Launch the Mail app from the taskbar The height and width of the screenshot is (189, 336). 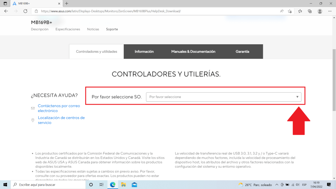click(x=134, y=185)
